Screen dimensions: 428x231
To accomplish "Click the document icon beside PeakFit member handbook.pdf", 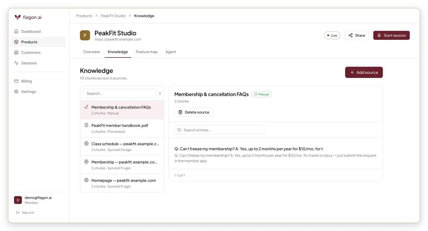I will click(x=86, y=125).
